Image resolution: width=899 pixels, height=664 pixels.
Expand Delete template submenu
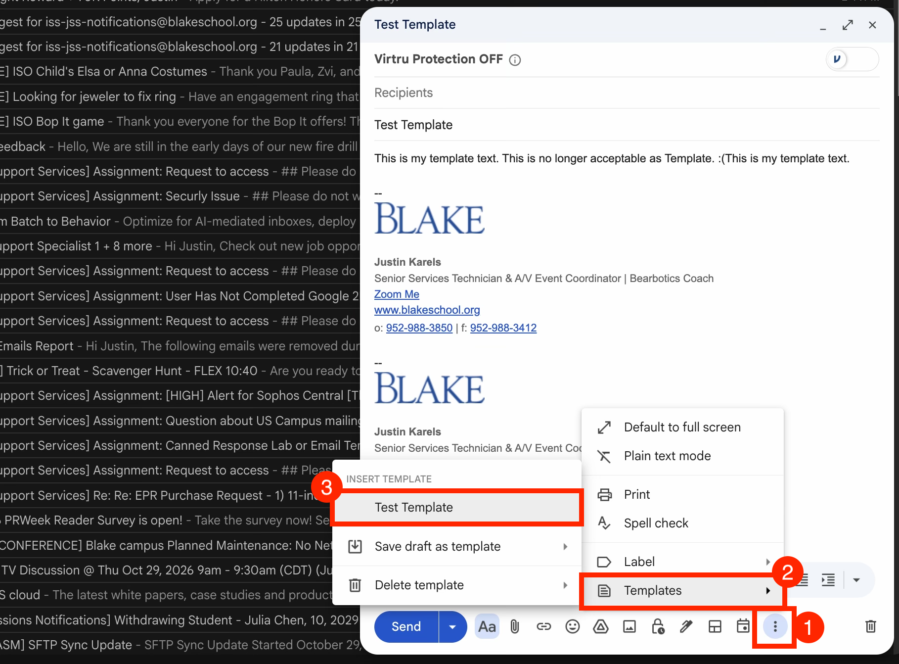[x=457, y=585]
